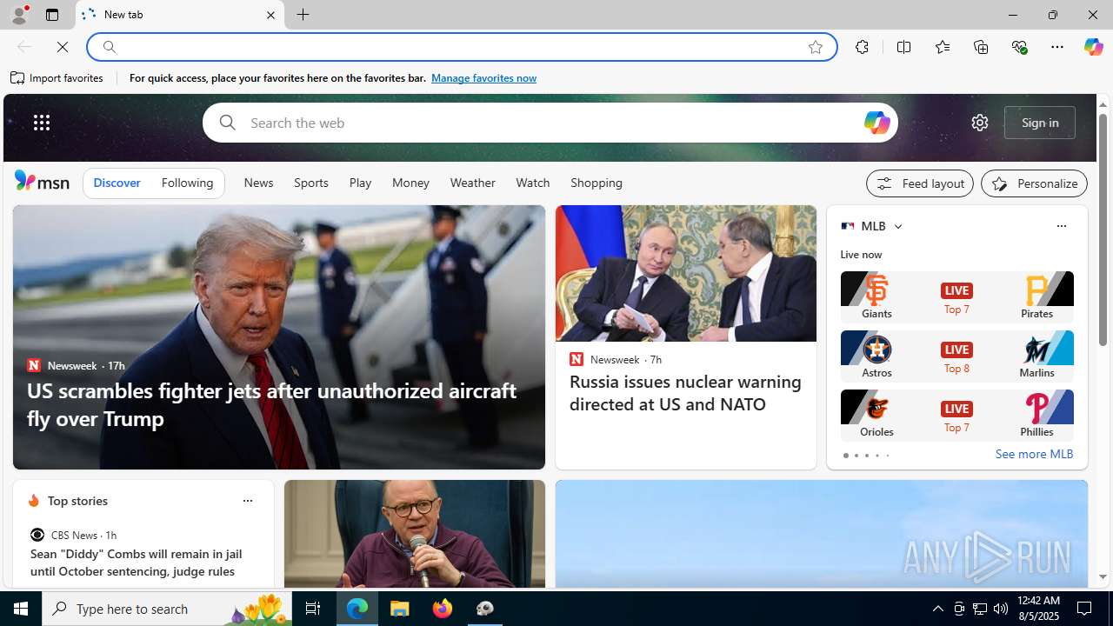
Task: Select the third MLB carousel dot
Action: coord(866,456)
